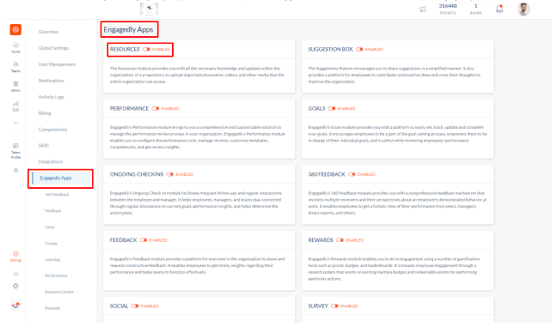The image size is (552, 327).
Task: Click the megaphone announcements icon
Action: [x=422, y=9]
